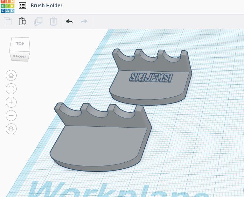Image resolution: width=244 pixels, height=197 pixels.
Task: Click the Duplicate and repeat icon
Action: (38, 21)
